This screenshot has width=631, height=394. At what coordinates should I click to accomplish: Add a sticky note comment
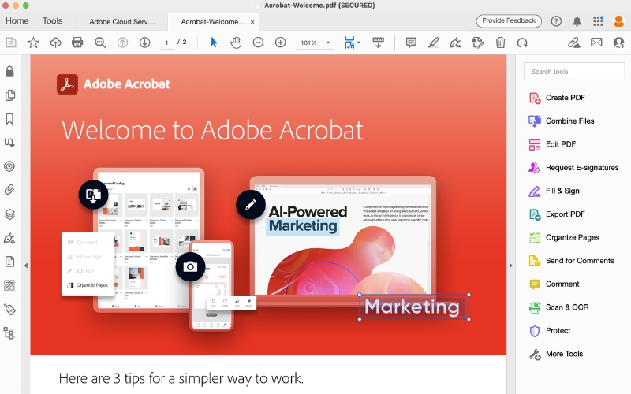click(x=411, y=43)
